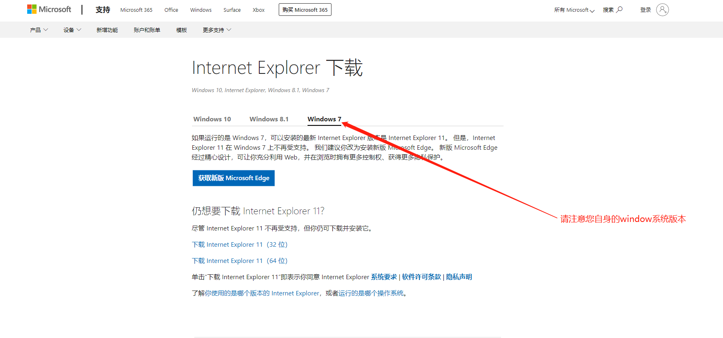Expand the 产品 dropdown menu
The width and height of the screenshot is (723, 338).
point(39,30)
